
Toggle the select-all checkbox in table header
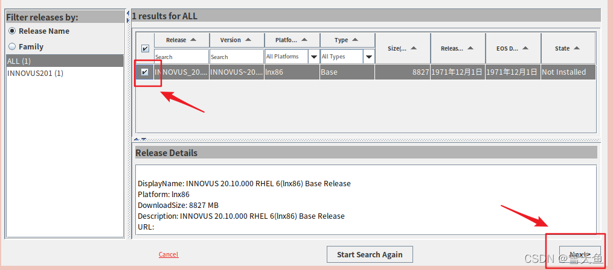tap(145, 48)
